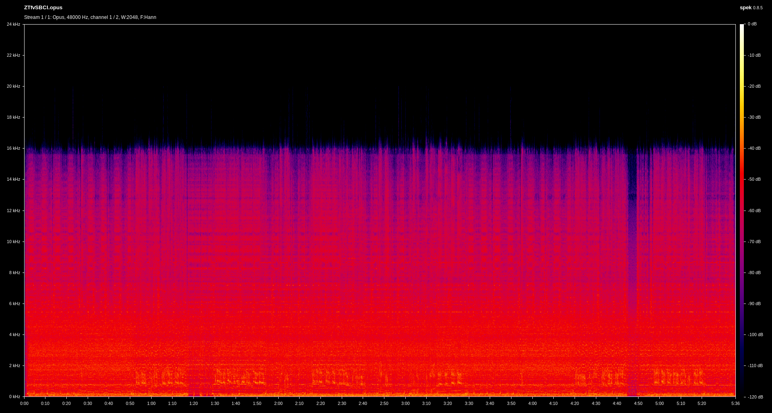Click the 3:30 time axis marker
The height and width of the screenshot is (413, 772).
tap(469, 404)
